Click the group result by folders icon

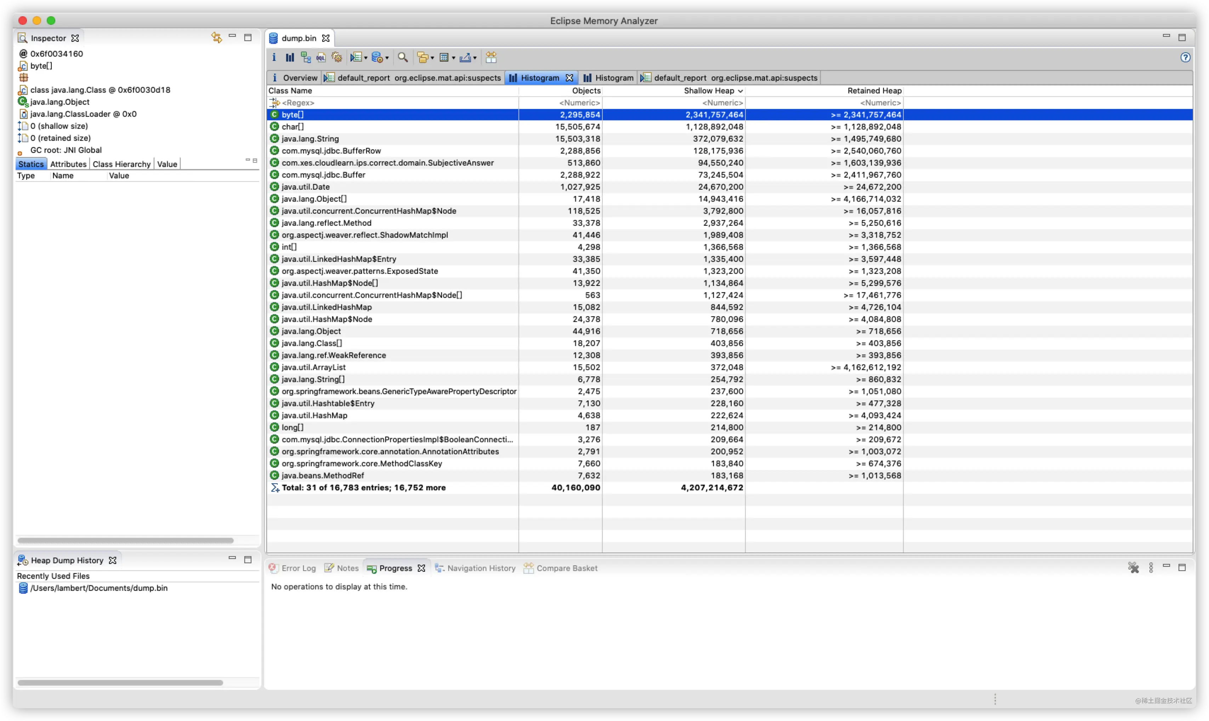coord(422,57)
